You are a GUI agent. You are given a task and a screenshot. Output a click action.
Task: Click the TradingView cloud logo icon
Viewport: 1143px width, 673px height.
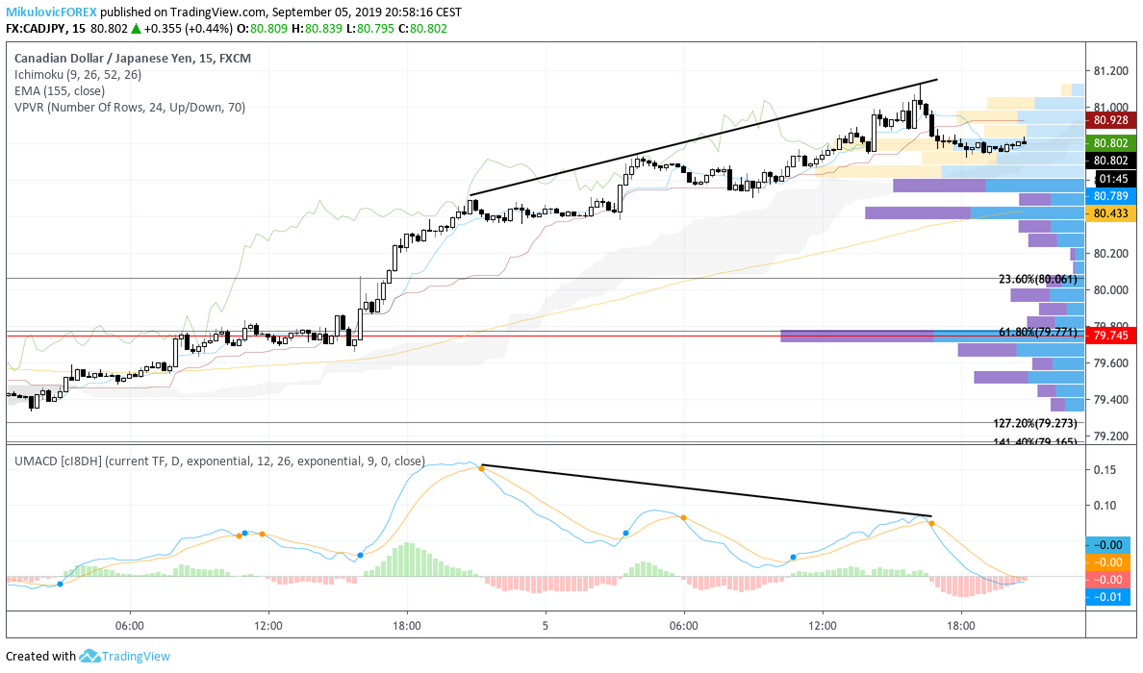pos(89,656)
